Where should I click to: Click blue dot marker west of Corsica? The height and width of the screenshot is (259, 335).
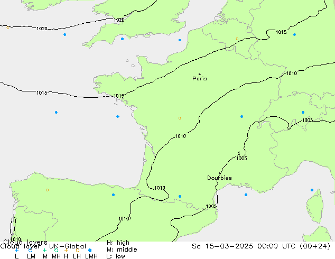tap(312, 190)
